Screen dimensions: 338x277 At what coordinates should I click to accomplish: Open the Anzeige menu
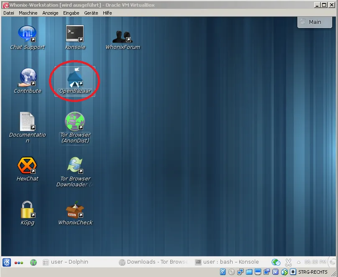click(50, 13)
